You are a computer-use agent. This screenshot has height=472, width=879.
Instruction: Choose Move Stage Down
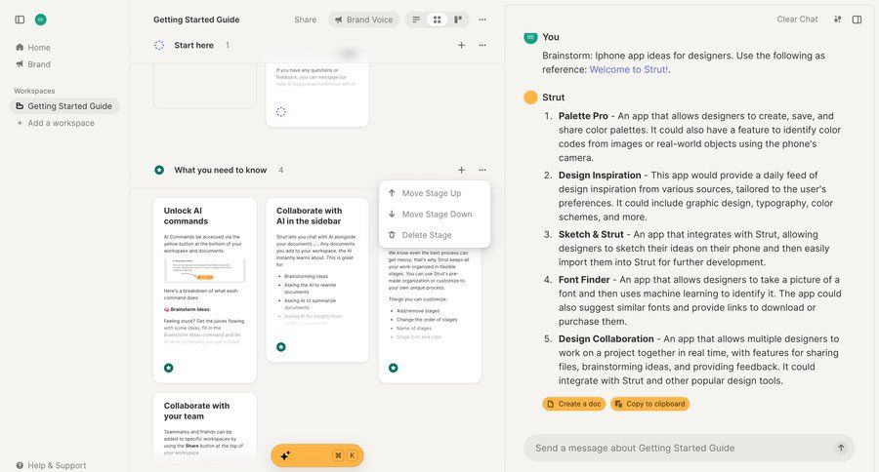pyautogui.click(x=435, y=214)
